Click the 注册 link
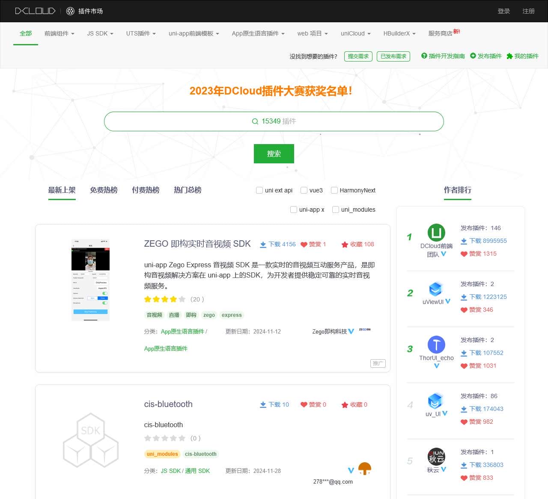This screenshot has height=499, width=548. pos(529,11)
